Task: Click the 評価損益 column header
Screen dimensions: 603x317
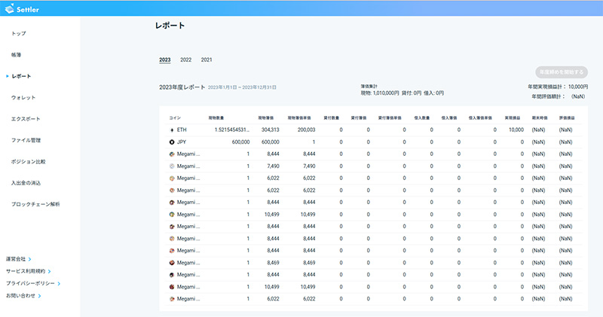Action: coord(567,118)
